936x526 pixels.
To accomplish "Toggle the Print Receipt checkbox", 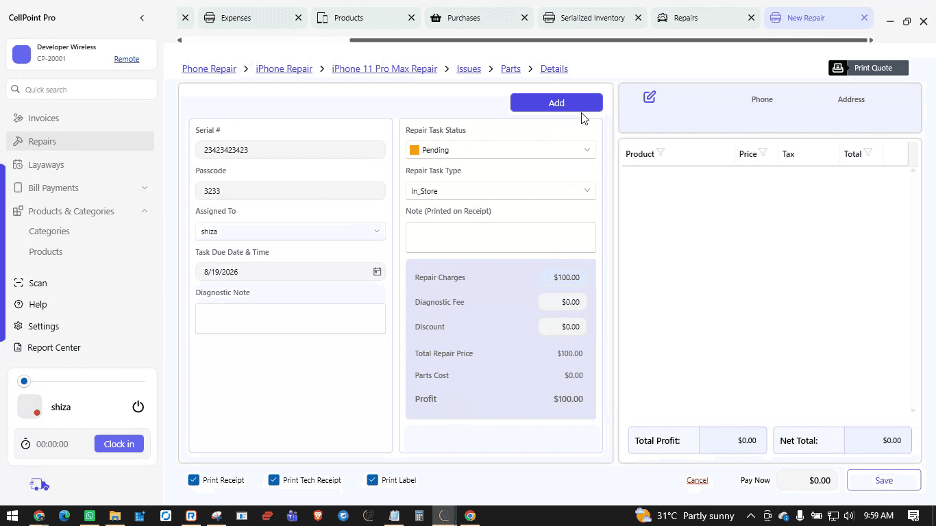I will pyautogui.click(x=193, y=480).
